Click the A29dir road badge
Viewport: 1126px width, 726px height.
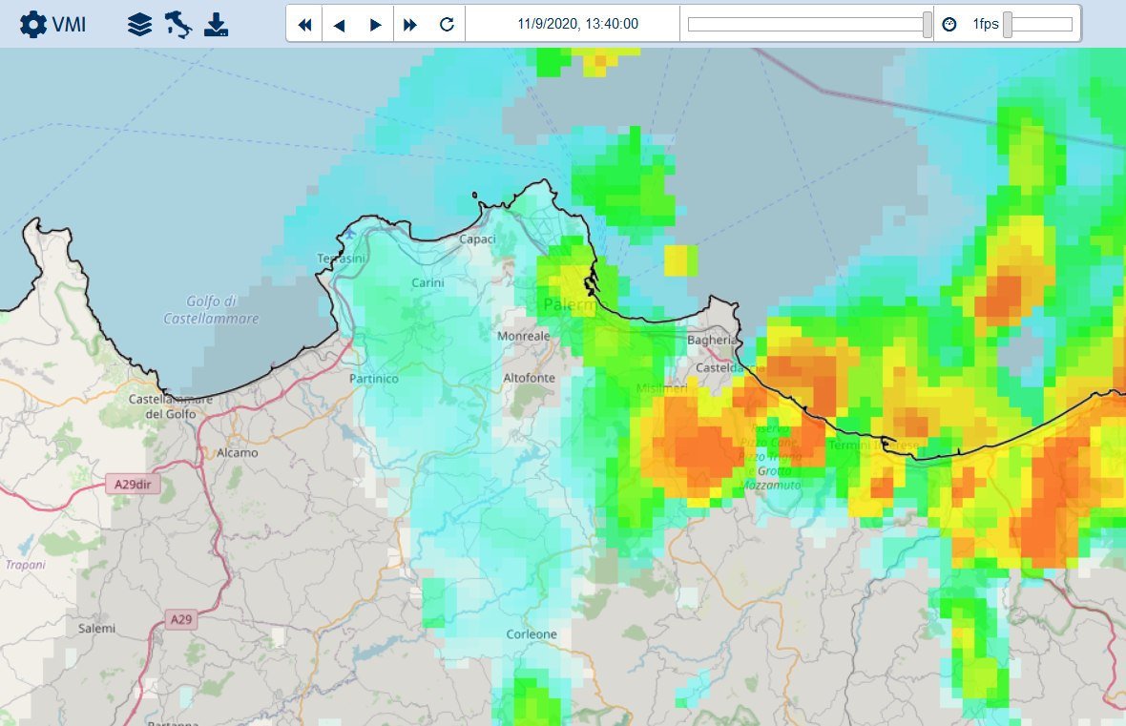(133, 485)
